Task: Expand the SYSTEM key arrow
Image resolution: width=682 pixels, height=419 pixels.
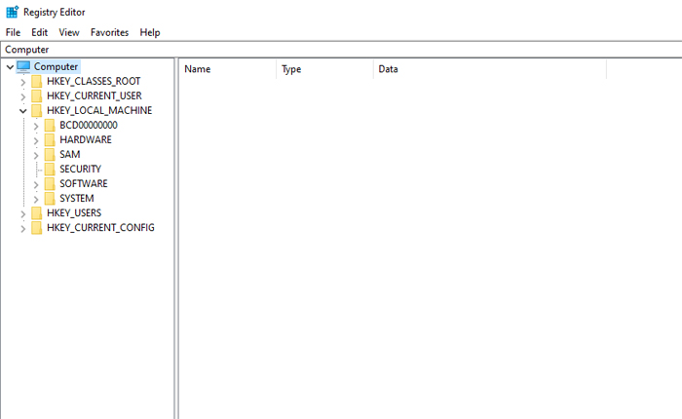Action: coord(36,199)
